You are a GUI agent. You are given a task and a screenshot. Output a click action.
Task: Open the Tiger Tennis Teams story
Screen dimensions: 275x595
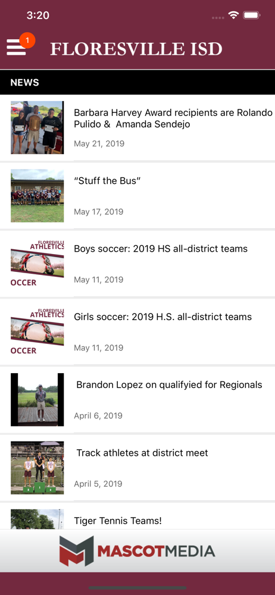pyautogui.click(x=118, y=521)
